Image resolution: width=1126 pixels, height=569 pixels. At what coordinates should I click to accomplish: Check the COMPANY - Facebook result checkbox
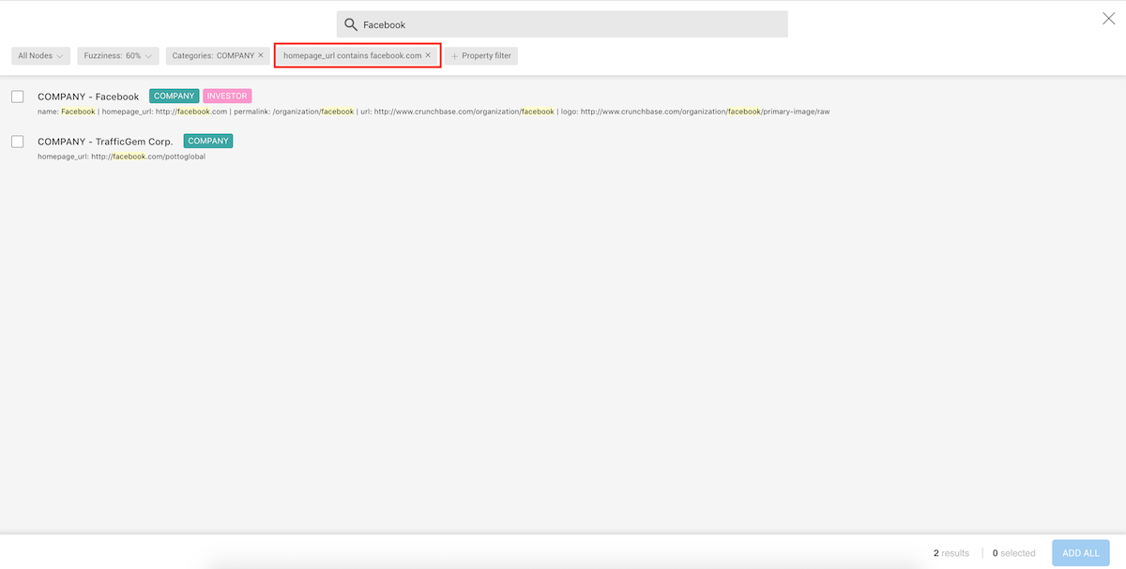click(x=18, y=97)
